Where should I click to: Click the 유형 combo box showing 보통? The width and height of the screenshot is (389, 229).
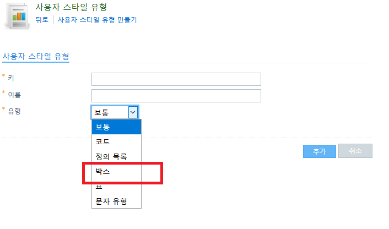[x=115, y=112]
